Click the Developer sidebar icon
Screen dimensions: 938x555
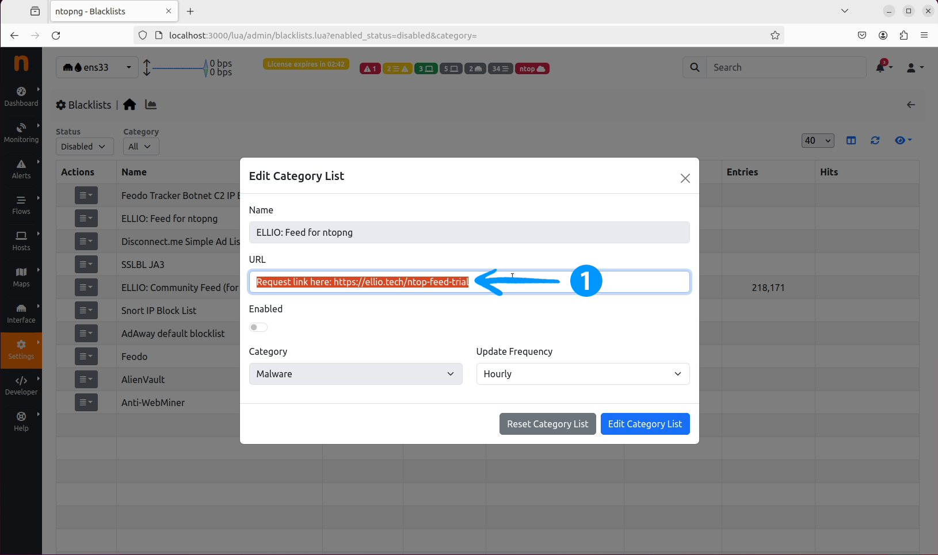click(21, 385)
